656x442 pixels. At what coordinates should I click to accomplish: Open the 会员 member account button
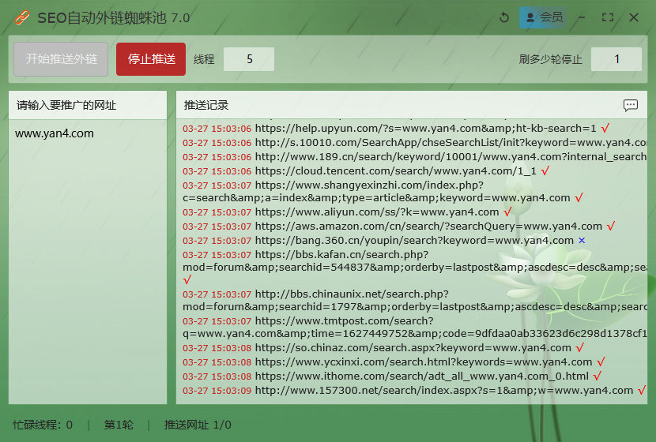click(x=544, y=17)
